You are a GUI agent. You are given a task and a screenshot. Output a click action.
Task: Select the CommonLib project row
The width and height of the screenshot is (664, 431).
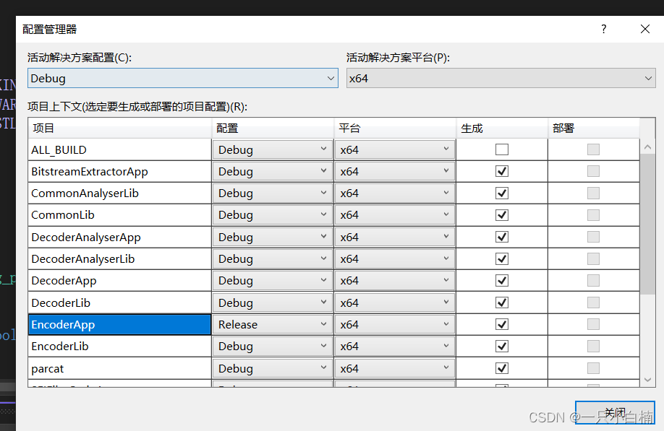click(120, 215)
